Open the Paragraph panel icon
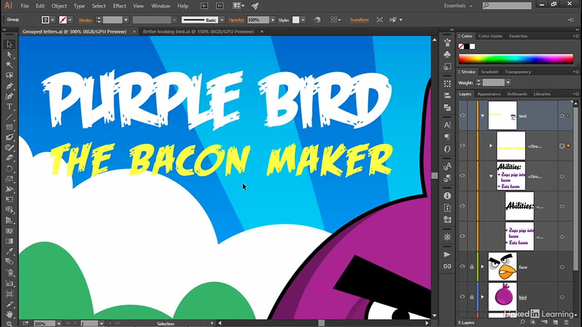Screen dimensions: 582x327 447,137
